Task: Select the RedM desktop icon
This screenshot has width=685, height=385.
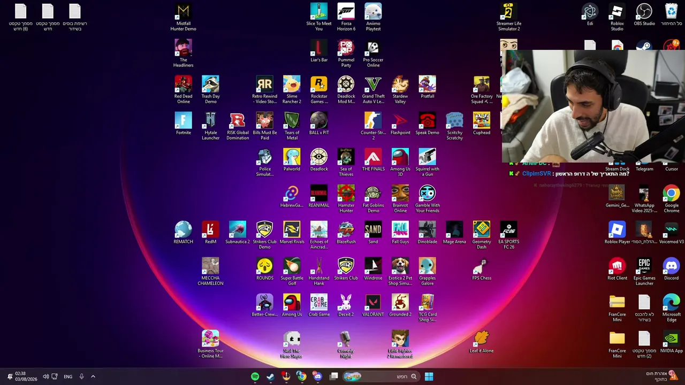Action: pyautogui.click(x=210, y=233)
